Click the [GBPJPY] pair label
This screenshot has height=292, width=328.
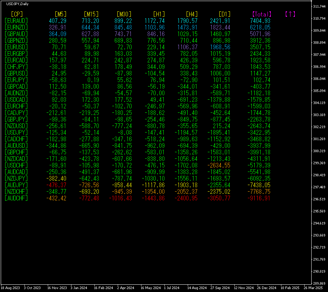pos(16,119)
